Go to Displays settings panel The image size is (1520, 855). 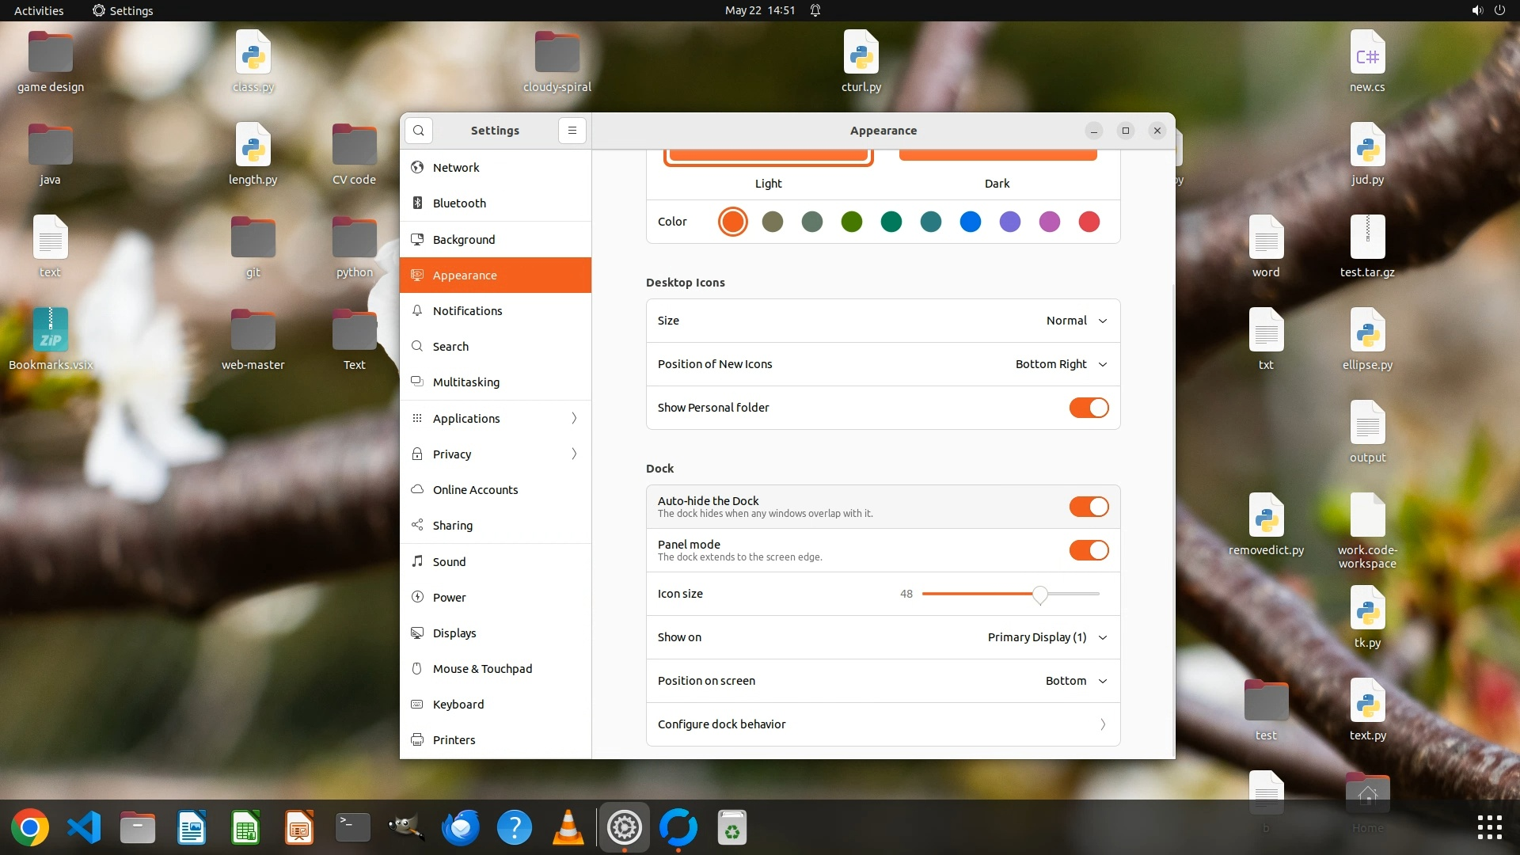(x=454, y=633)
